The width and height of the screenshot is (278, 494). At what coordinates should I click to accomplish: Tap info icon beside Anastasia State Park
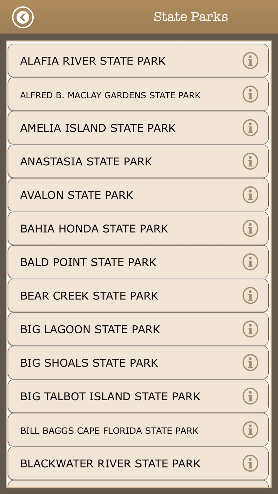250,161
